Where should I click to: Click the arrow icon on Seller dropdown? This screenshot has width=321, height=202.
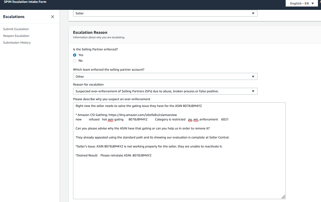click(x=253, y=13)
